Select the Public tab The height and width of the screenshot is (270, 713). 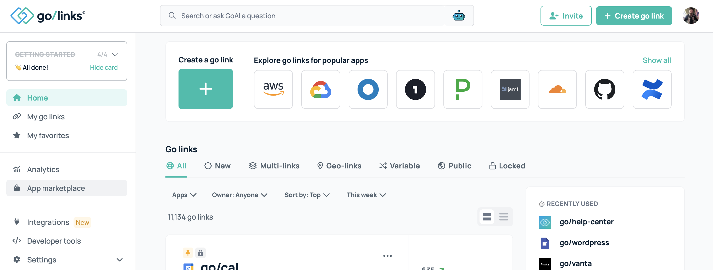tap(454, 166)
